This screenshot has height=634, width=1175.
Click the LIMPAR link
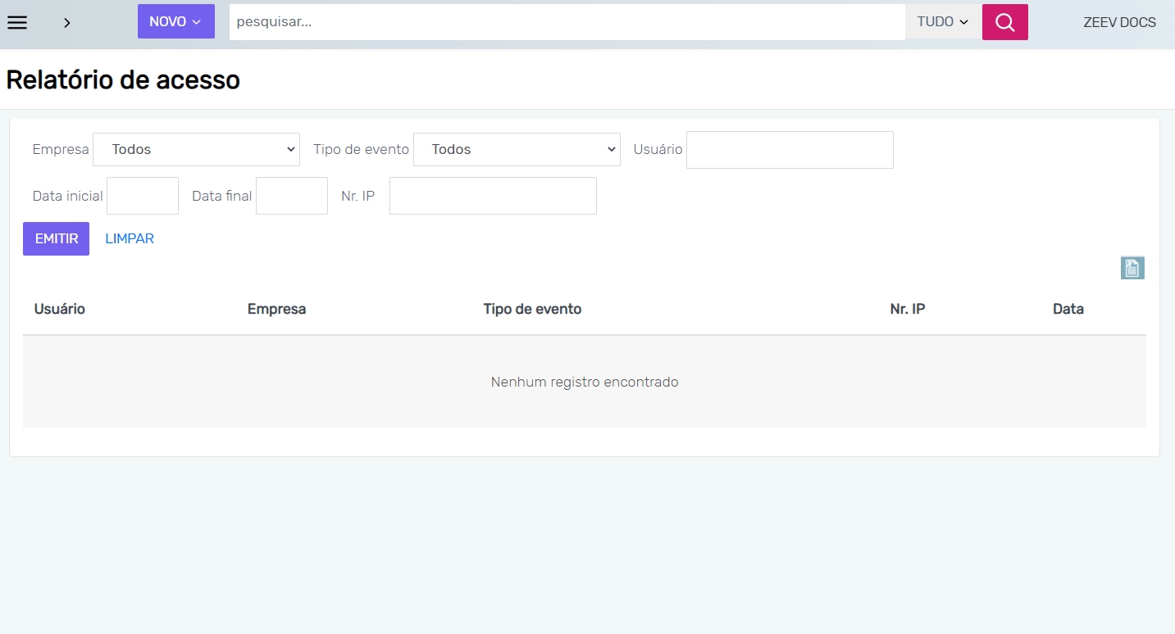click(x=130, y=239)
